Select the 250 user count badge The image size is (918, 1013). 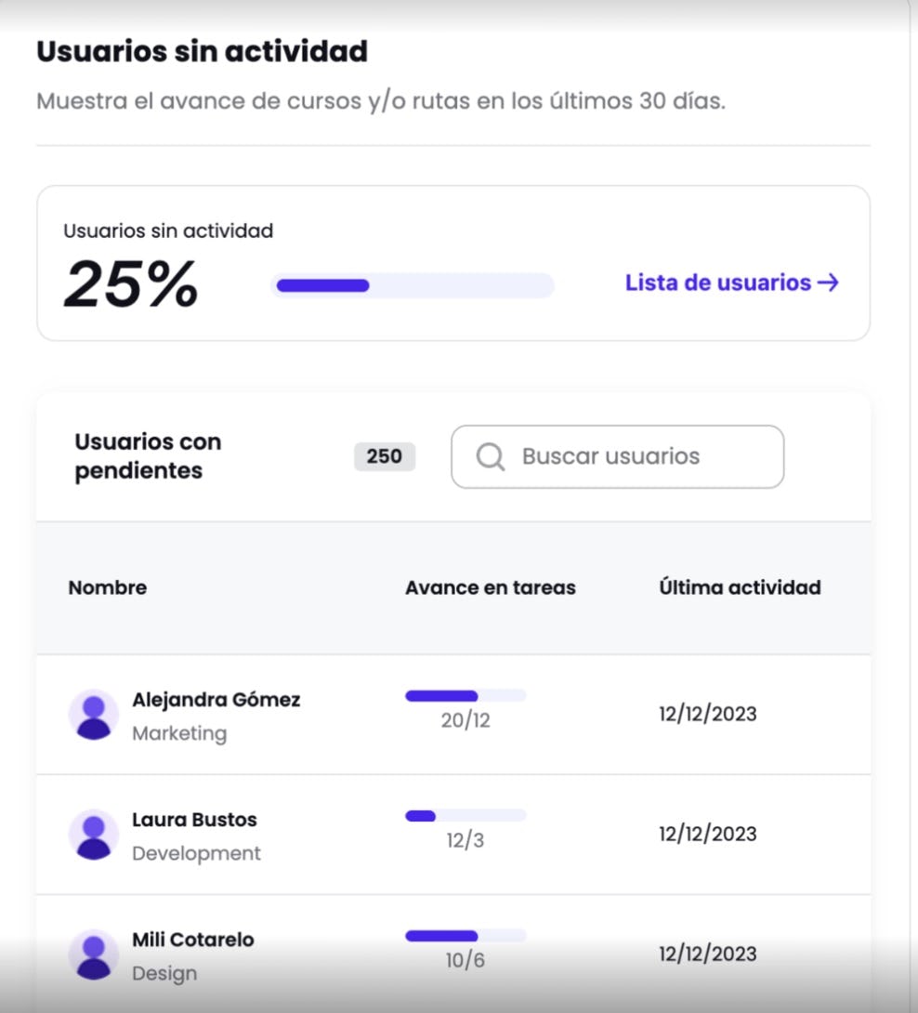(x=384, y=456)
